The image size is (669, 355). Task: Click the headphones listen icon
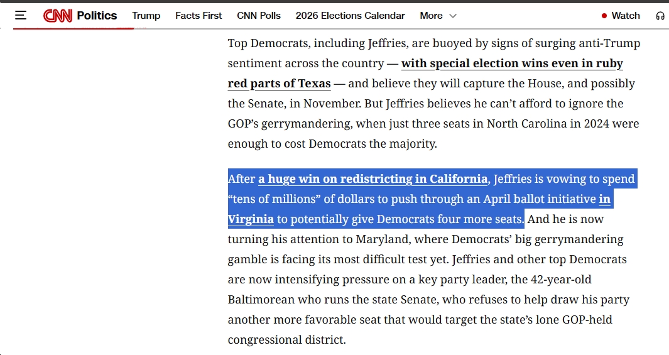(x=660, y=16)
